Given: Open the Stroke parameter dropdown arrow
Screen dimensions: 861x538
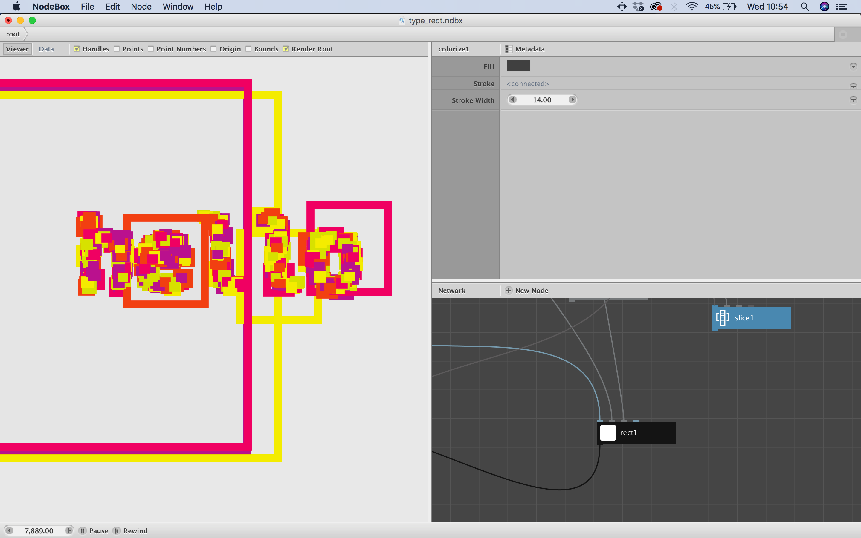Looking at the screenshot, I should (853, 86).
